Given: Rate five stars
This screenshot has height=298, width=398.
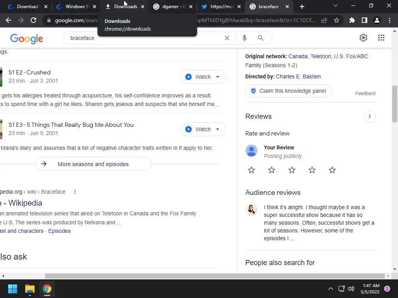Looking at the screenshot, I should point(332,170).
